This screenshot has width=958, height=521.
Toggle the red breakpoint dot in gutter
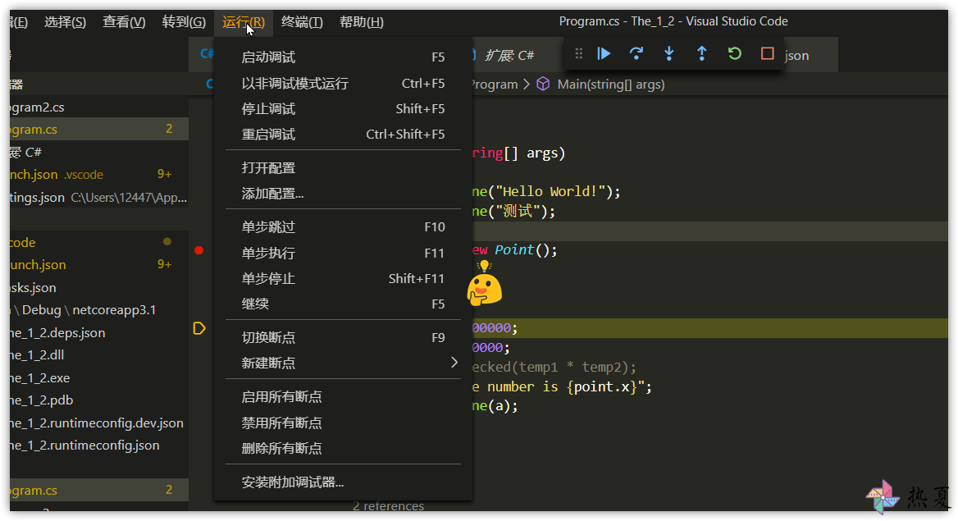click(x=198, y=250)
